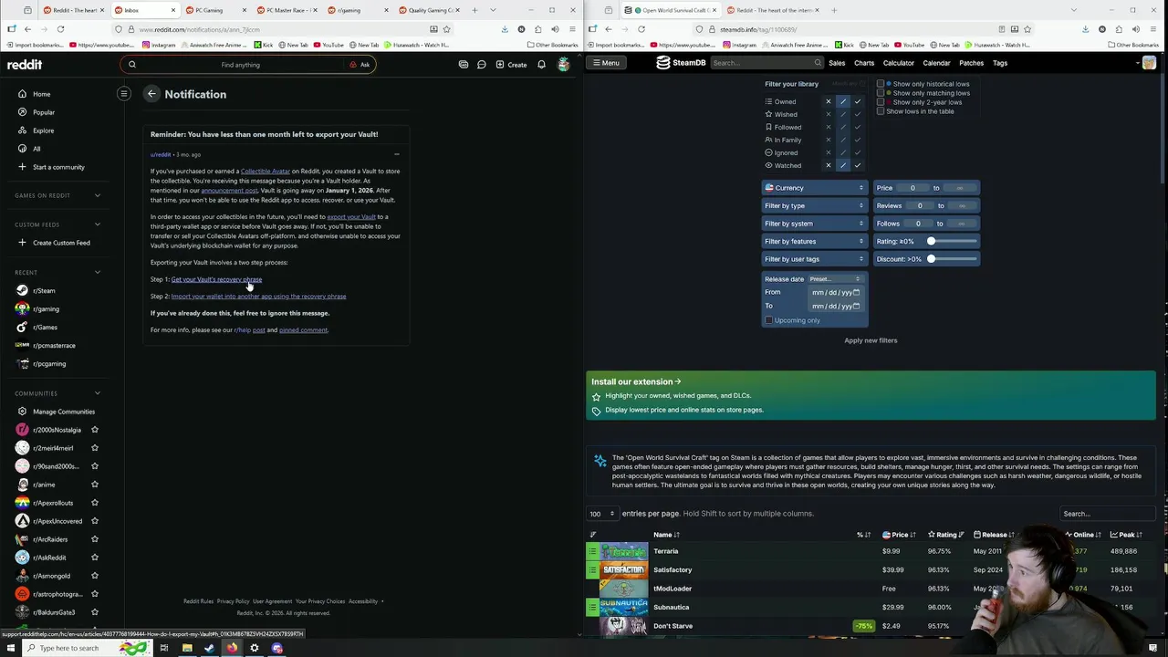This screenshot has width=1168, height=657.
Task: Click Reddit Find anything search field
Action: [240, 65]
